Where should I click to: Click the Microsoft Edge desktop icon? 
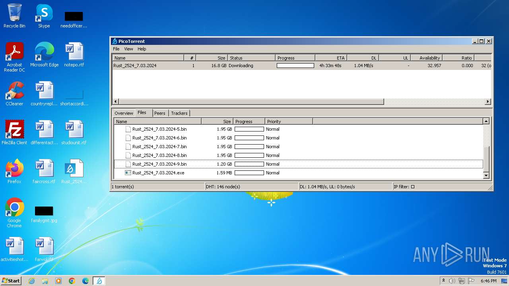pyautogui.click(x=44, y=55)
